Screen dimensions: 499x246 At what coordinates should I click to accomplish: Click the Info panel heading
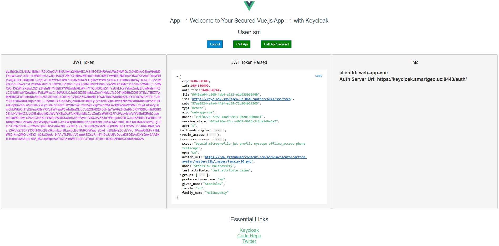415,62
